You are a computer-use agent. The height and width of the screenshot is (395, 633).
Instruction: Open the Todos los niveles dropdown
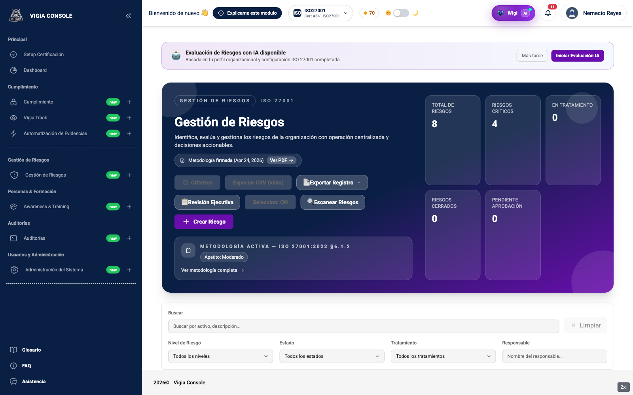220,356
